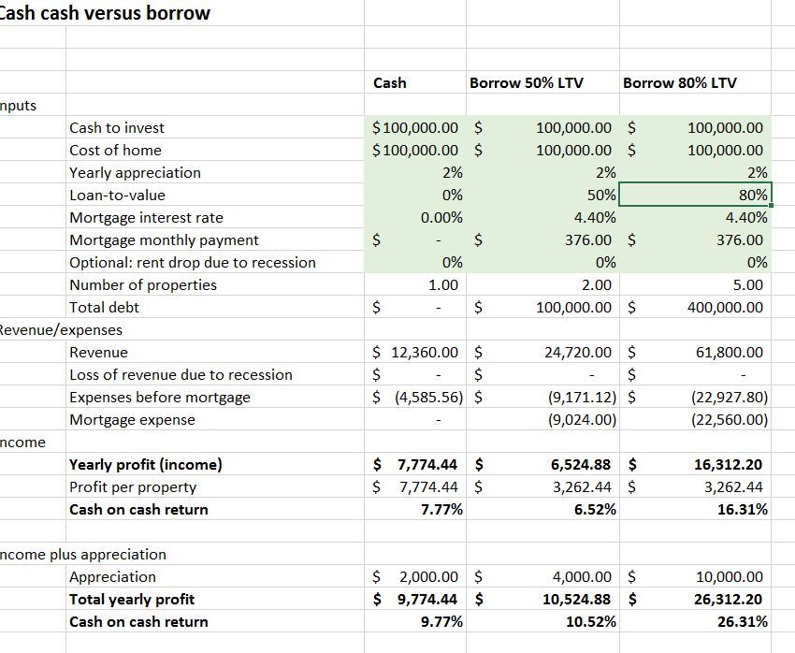Select the 80% loan-to-value cell
Viewport: 795px width, 653px height.
coord(695,195)
